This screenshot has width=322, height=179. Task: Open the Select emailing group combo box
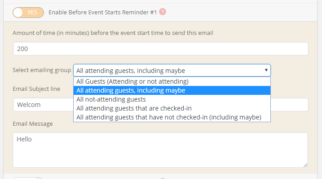point(172,70)
